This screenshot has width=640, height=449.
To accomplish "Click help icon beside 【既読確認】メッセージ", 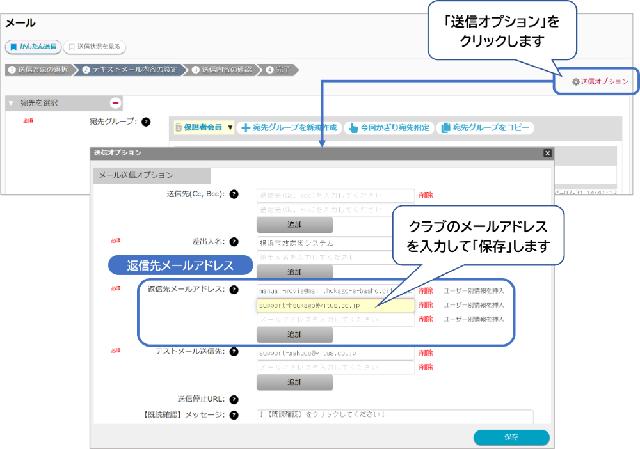I will (x=234, y=415).
